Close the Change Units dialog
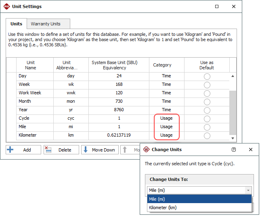The height and width of the screenshot is (216, 260). [251, 150]
